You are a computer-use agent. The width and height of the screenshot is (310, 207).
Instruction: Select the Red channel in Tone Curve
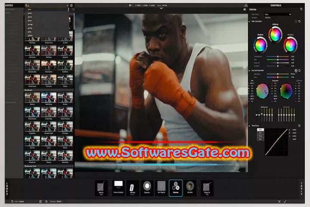click(x=260, y=133)
